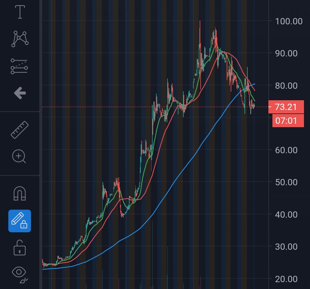
Task: Click the Zoom In magnifier tool
Action: (x=19, y=156)
